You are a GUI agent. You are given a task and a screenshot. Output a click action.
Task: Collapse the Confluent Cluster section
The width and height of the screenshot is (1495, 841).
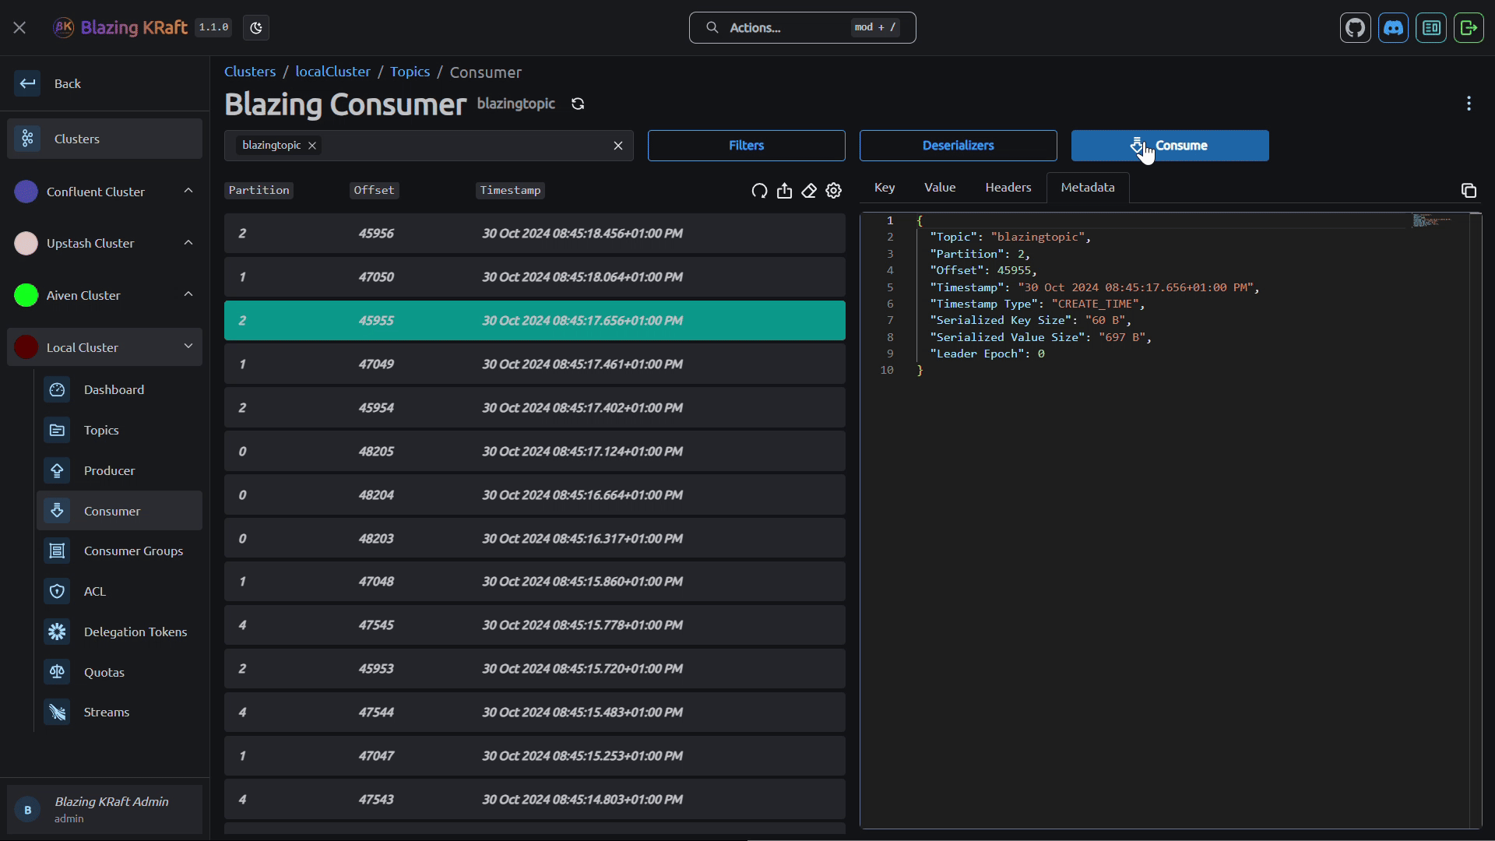click(x=188, y=191)
